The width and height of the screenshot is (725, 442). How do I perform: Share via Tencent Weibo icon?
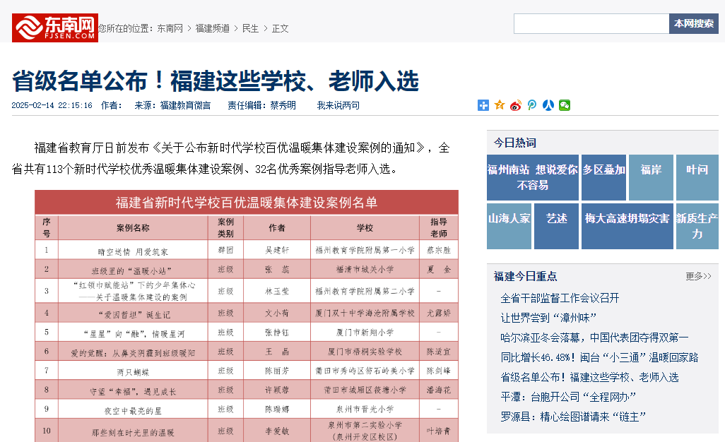[x=532, y=105]
